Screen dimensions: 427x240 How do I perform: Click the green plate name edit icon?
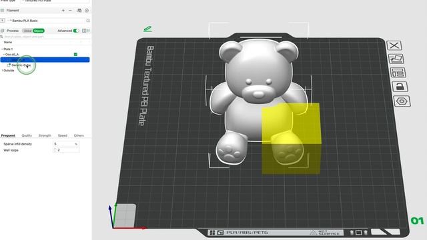coord(147,29)
